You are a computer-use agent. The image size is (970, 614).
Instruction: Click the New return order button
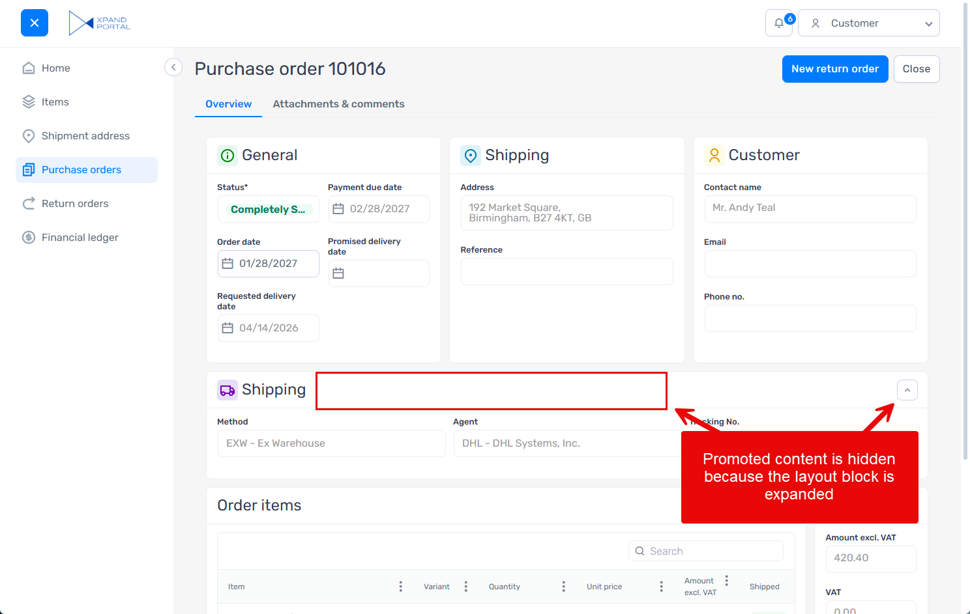[x=834, y=69]
